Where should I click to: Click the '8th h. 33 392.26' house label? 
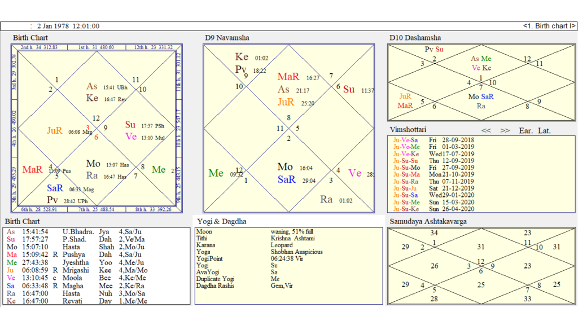tap(154, 209)
